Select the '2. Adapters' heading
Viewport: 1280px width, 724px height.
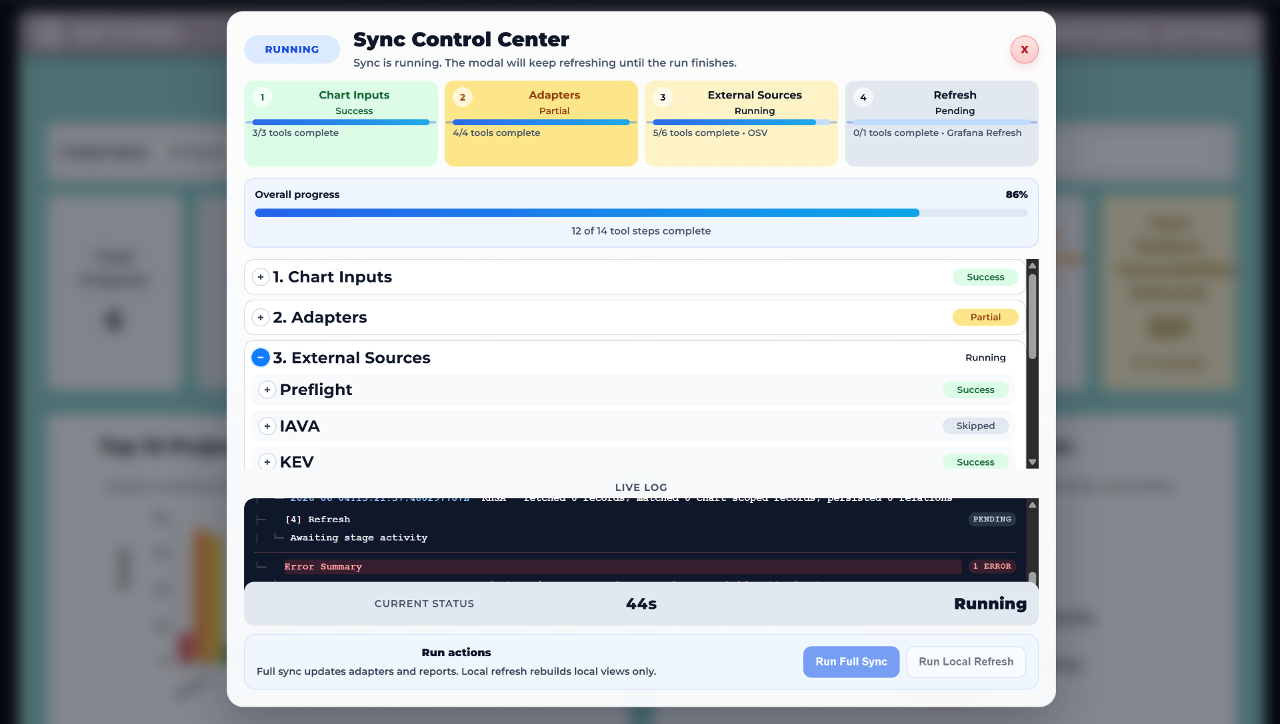pos(319,318)
